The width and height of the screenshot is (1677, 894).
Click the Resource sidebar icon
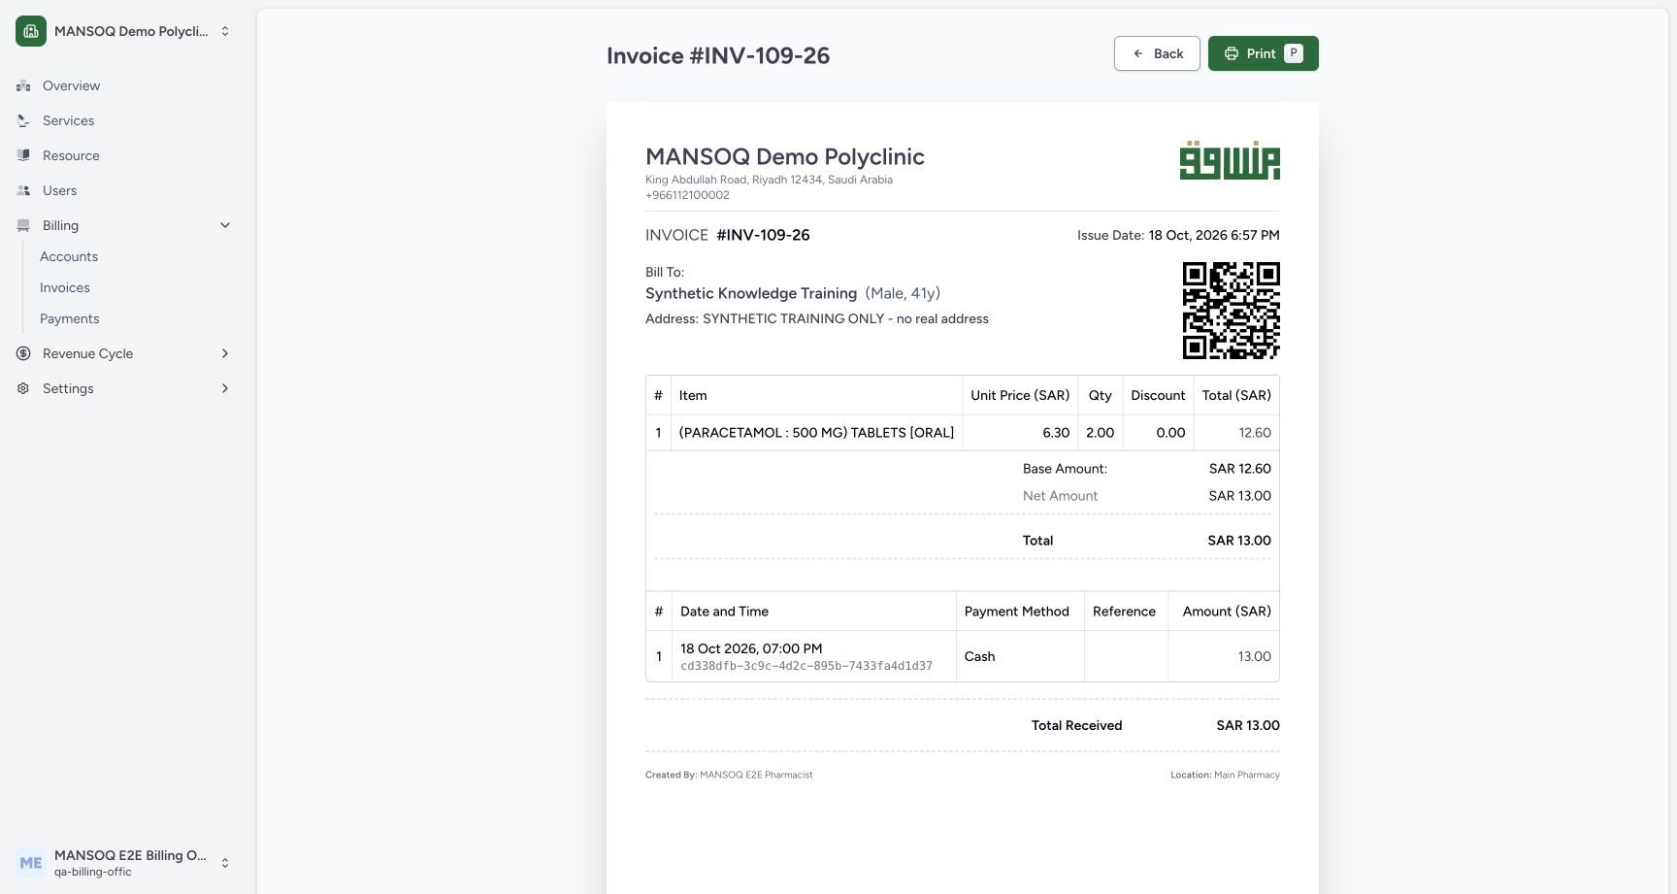[x=23, y=155]
